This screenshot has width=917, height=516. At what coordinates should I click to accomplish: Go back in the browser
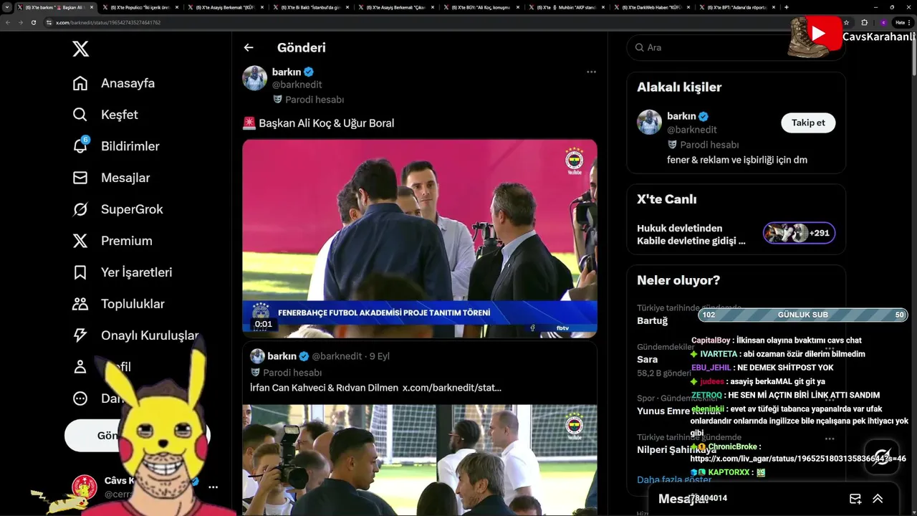coord(8,22)
